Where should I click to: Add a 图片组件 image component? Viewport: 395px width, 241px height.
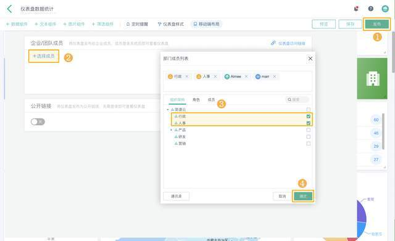[74, 24]
